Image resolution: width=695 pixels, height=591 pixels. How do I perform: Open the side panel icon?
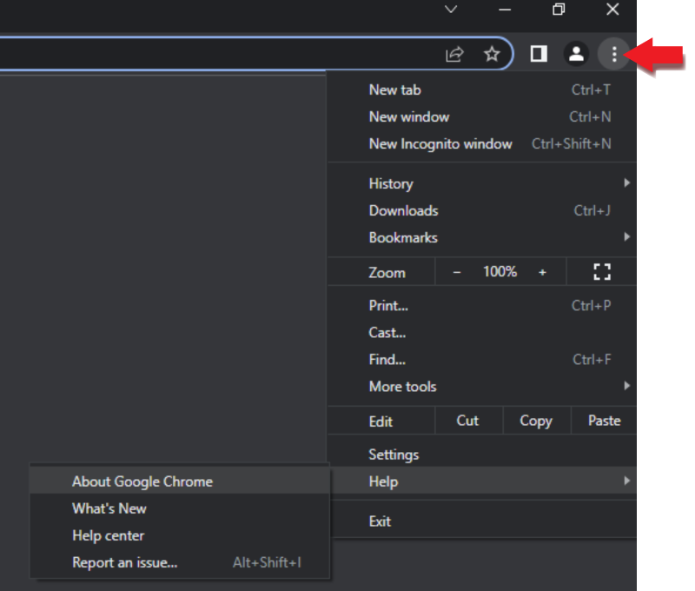(538, 53)
